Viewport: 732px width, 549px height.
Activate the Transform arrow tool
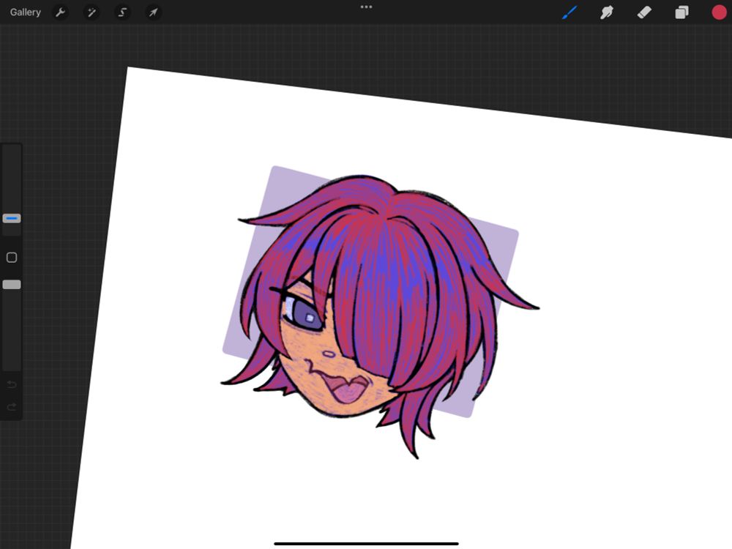click(152, 12)
